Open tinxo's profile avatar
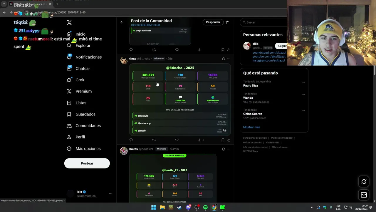The image size is (376, 212). (x=124, y=60)
